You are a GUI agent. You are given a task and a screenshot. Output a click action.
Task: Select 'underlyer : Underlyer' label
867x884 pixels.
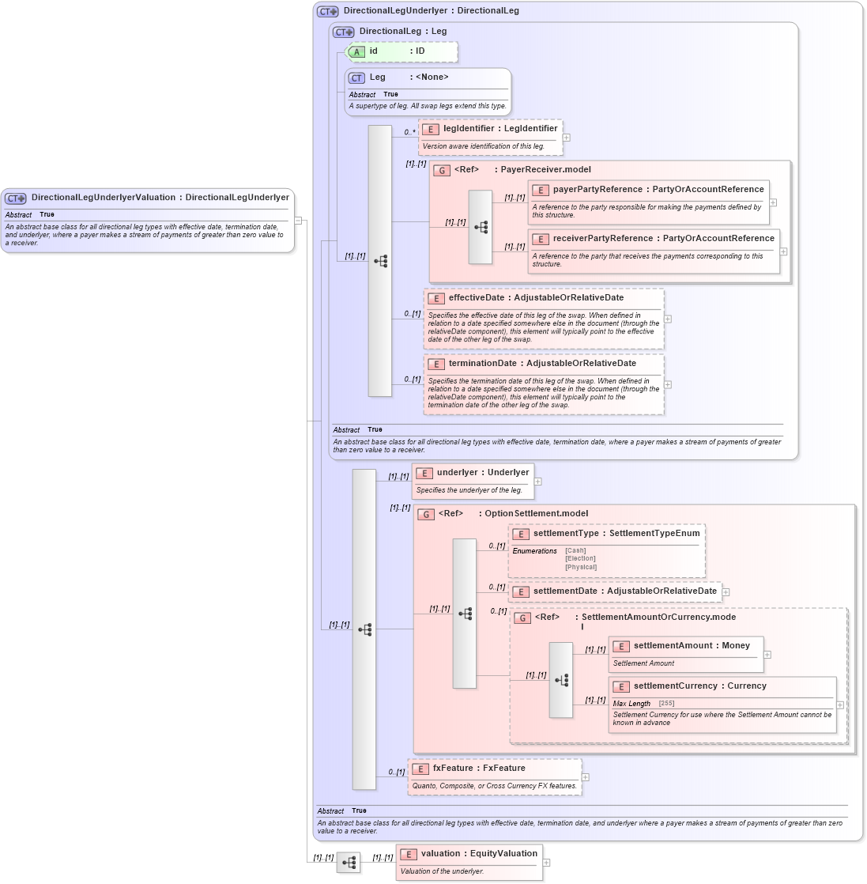coord(483,473)
